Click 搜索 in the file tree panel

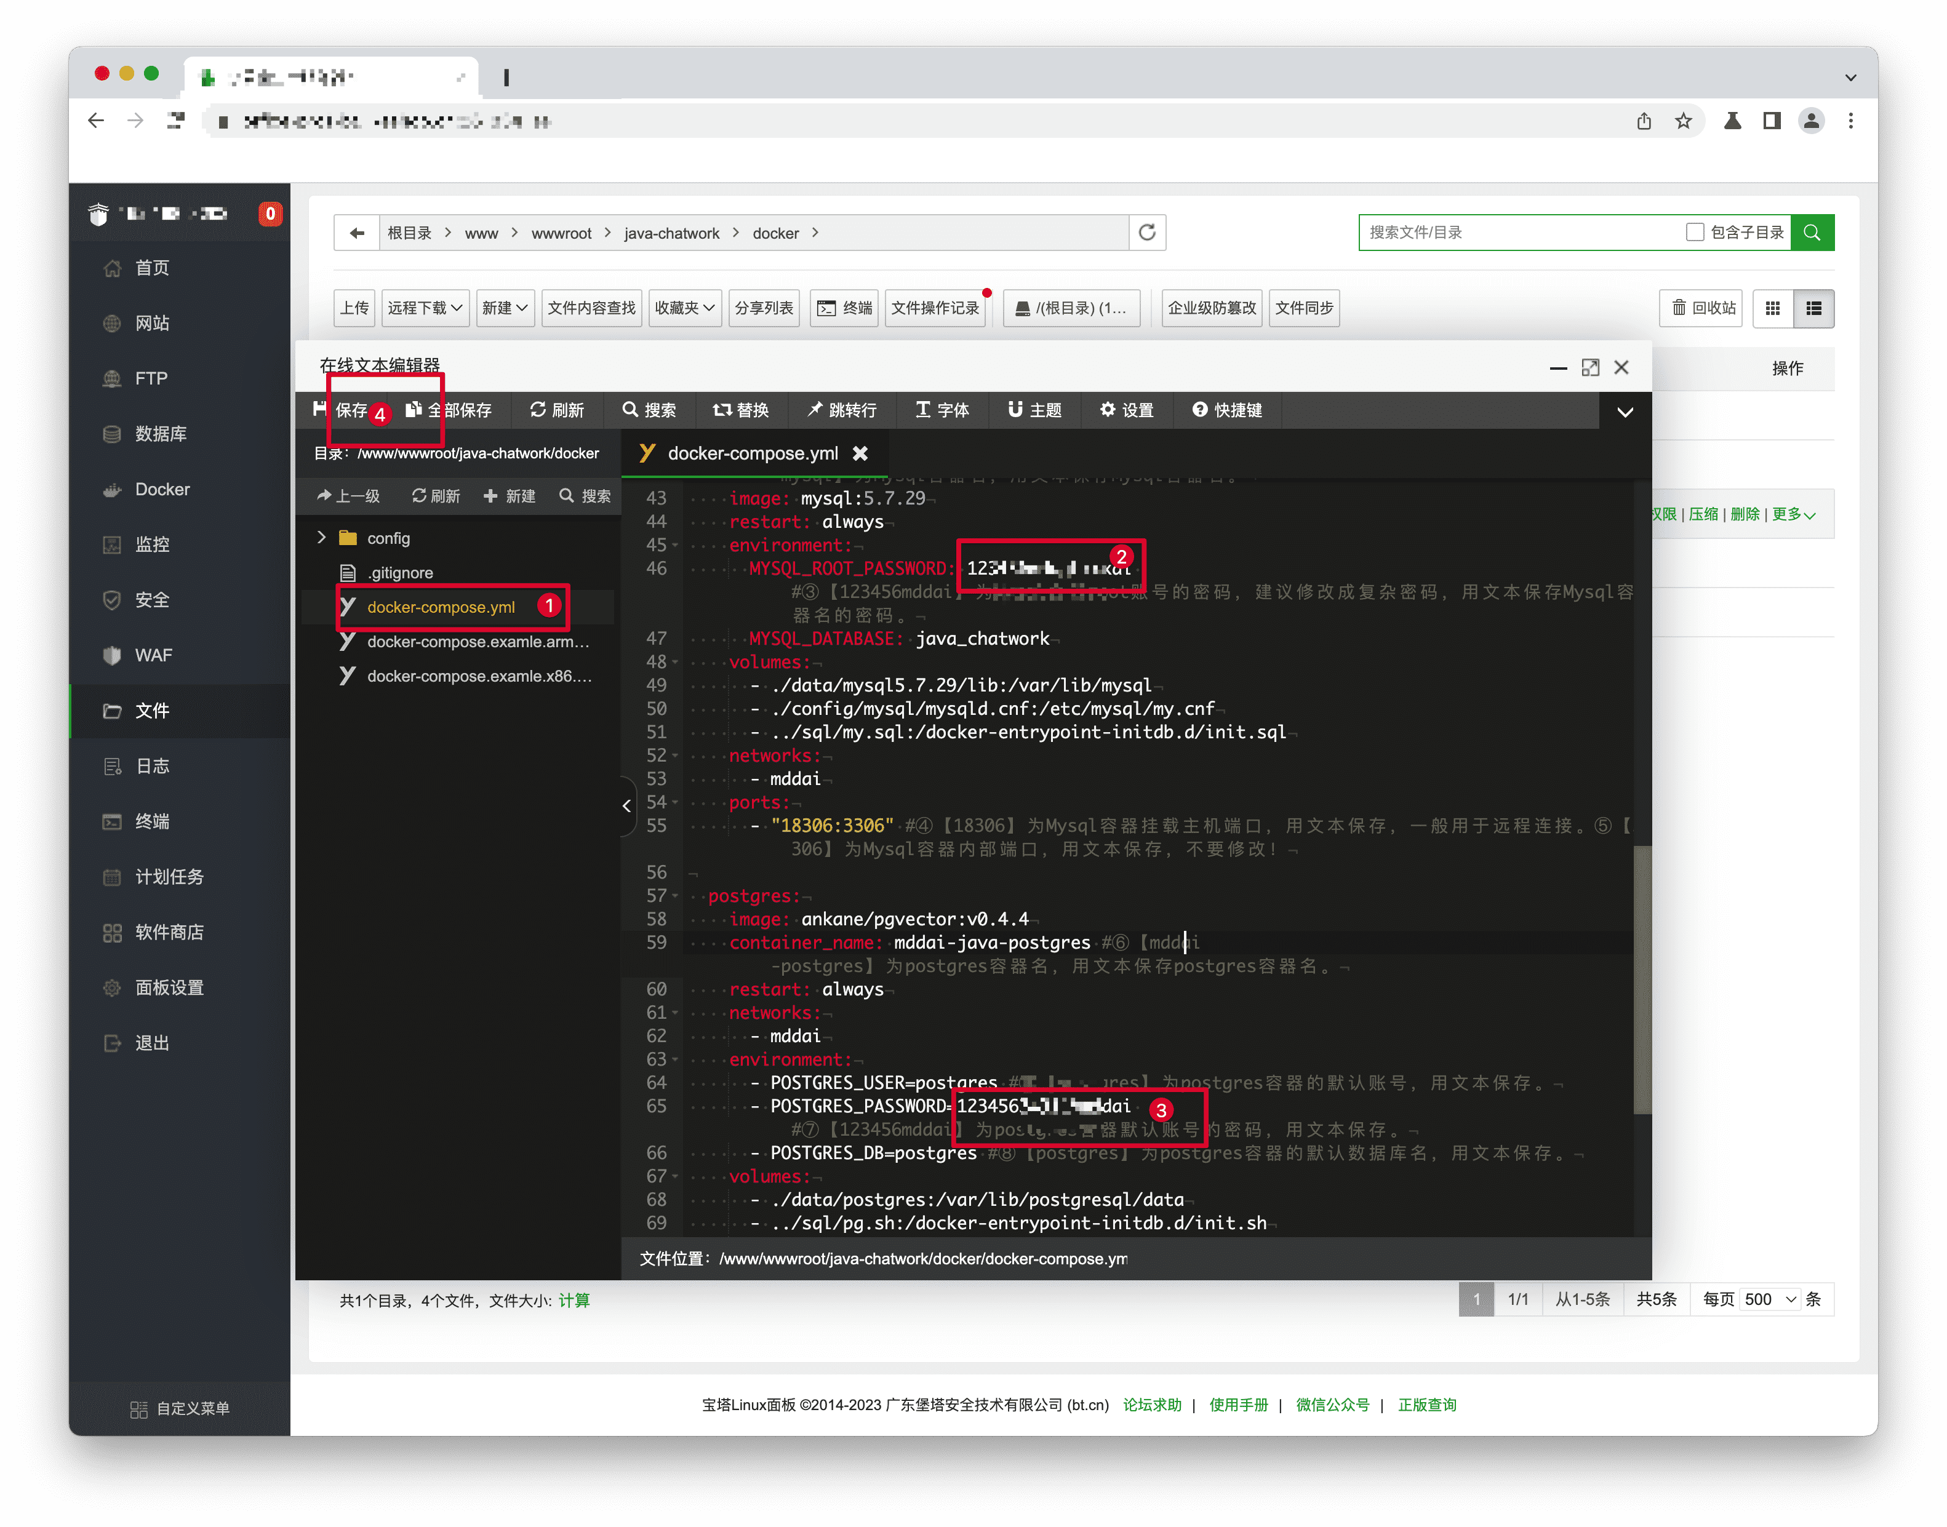[x=585, y=496]
